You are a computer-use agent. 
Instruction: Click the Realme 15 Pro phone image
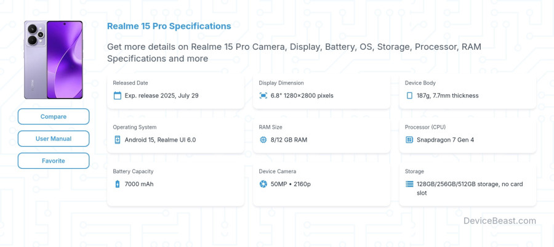point(54,59)
